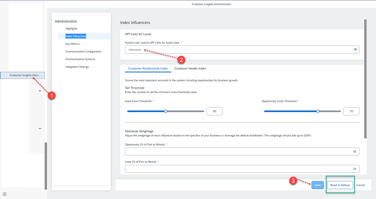Click Opportunity (% of Part to Whole) field
Viewport: 376px width, 199px height.
[x=242, y=152]
